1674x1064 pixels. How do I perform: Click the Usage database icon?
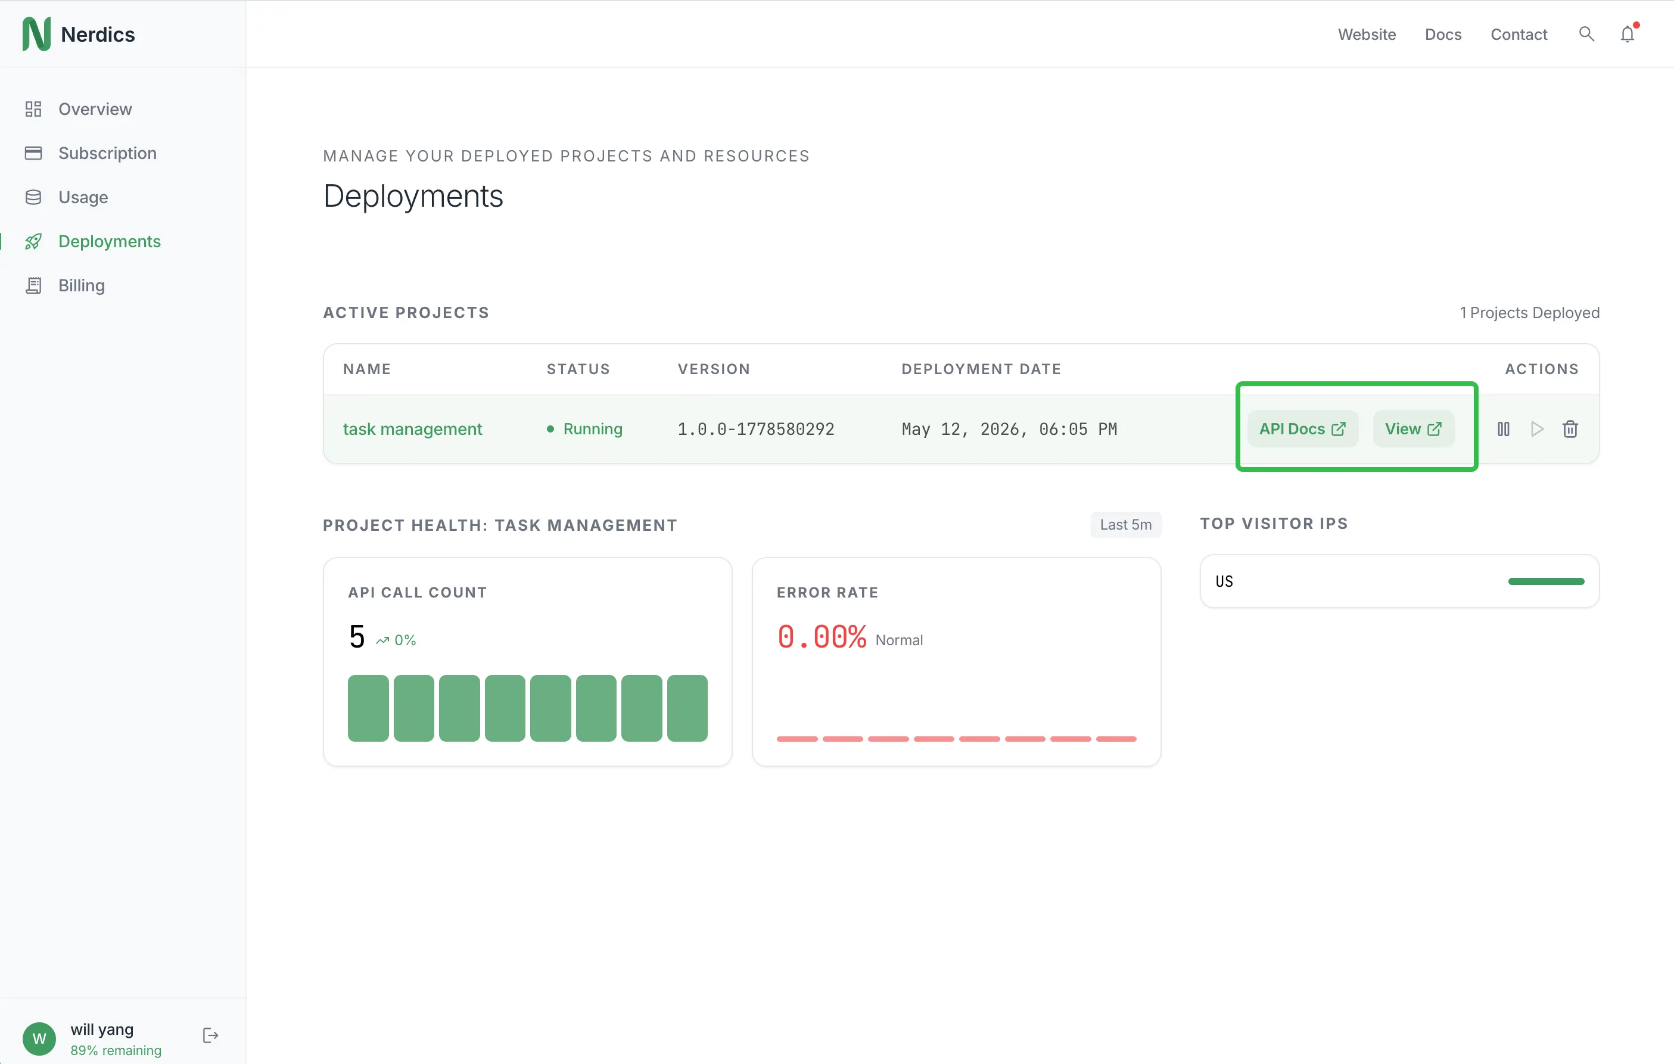pos(33,198)
